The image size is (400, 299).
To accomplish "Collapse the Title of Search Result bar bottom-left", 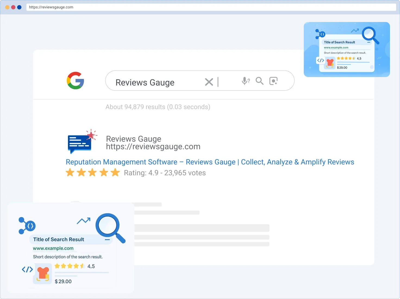I will [x=107, y=240].
